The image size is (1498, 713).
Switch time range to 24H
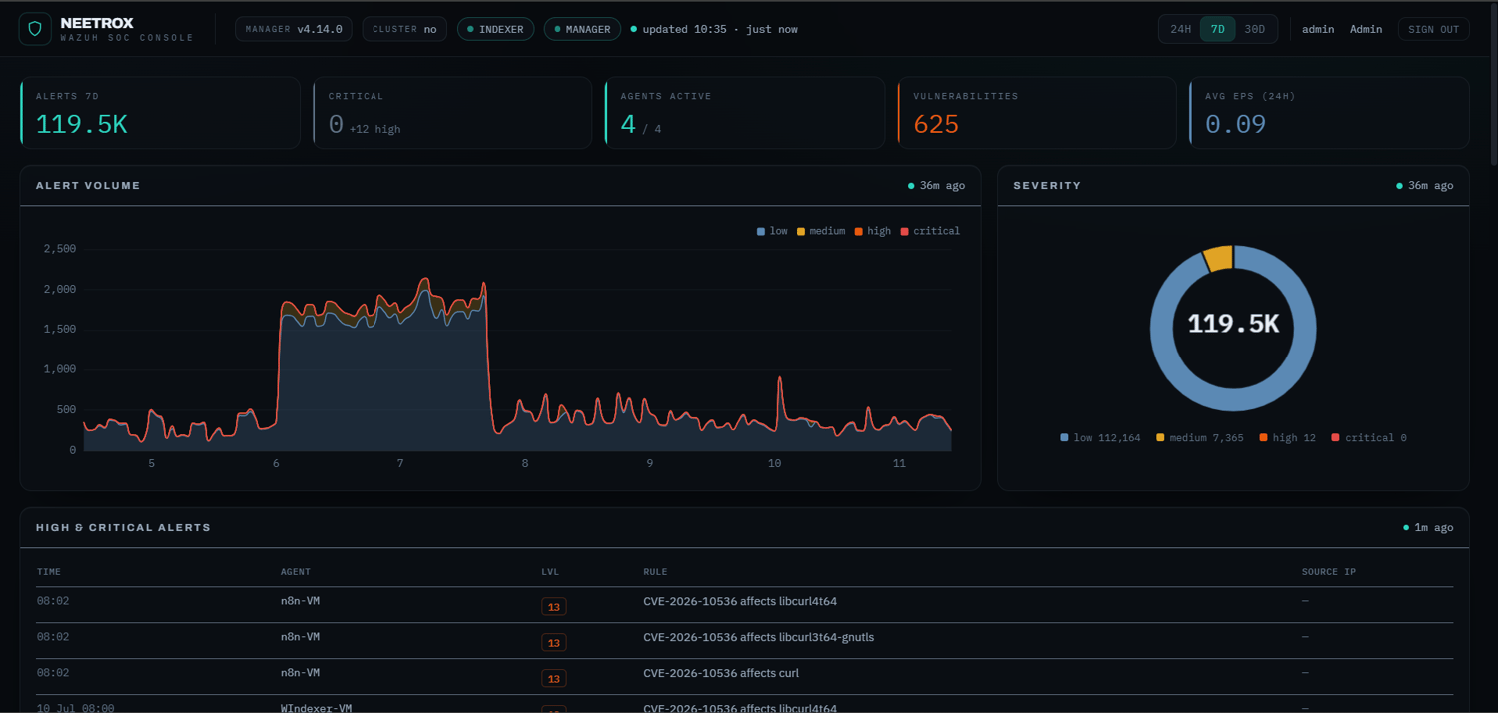(x=1181, y=29)
